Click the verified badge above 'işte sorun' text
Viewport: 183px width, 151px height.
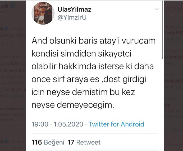point(7,142)
